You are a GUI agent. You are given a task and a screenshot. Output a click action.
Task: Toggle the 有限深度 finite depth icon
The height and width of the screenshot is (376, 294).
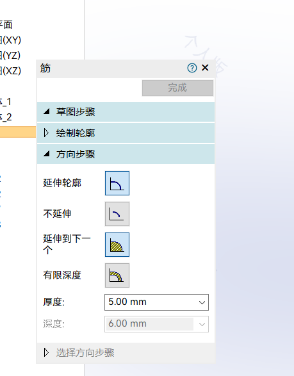[117, 275]
